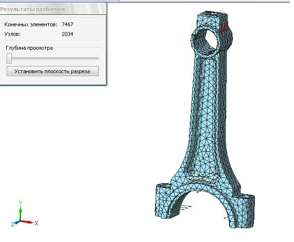Click the 'Установить плоскость разреза' button
The width and height of the screenshot is (294, 242).
(52, 71)
